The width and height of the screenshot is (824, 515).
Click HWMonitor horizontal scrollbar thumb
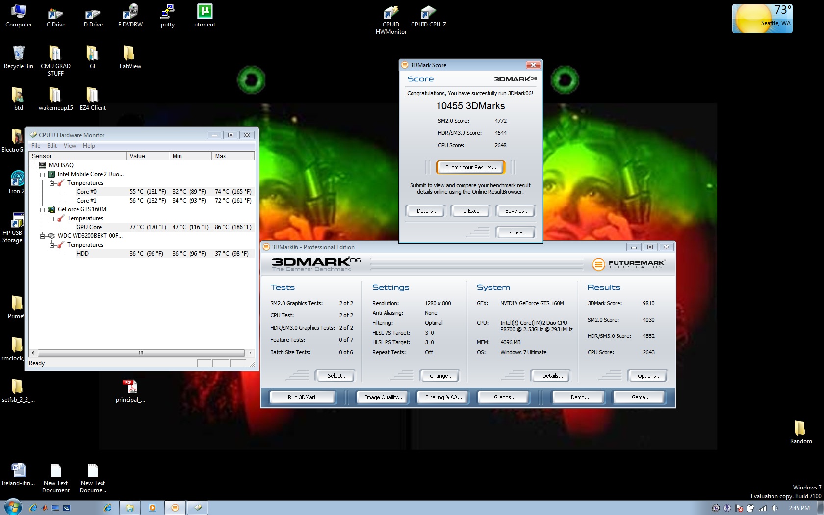(141, 353)
